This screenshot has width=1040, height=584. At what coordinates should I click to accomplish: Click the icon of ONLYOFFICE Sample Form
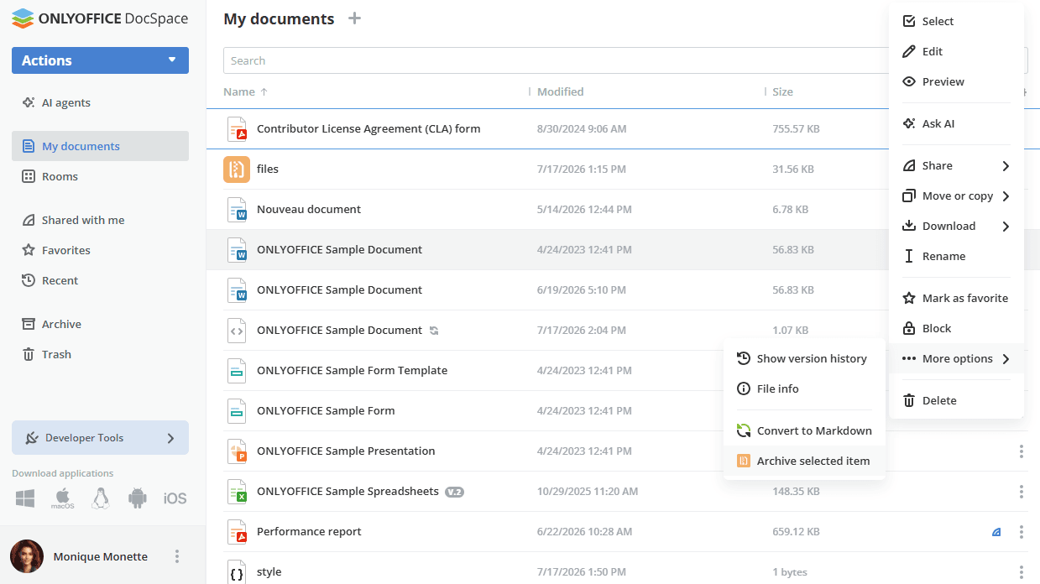pyautogui.click(x=237, y=411)
